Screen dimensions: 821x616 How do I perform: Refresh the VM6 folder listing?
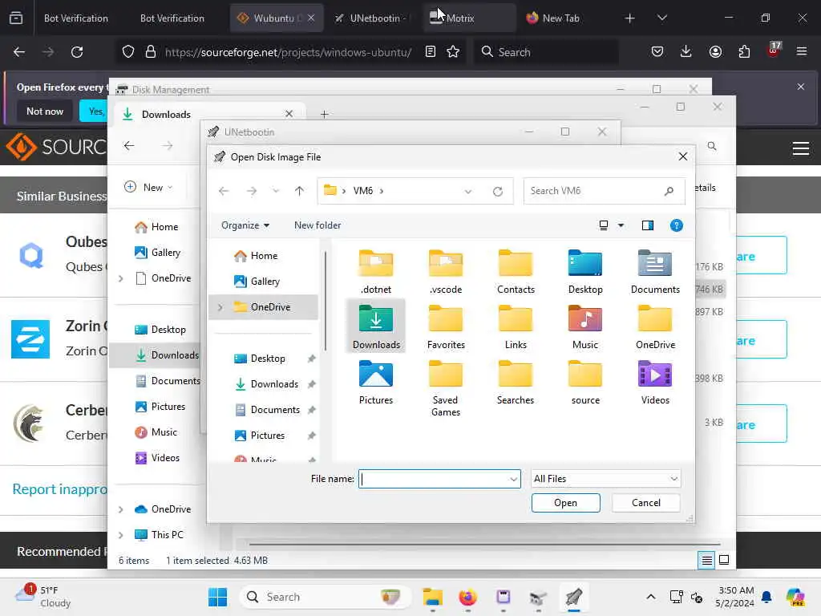coord(497,191)
